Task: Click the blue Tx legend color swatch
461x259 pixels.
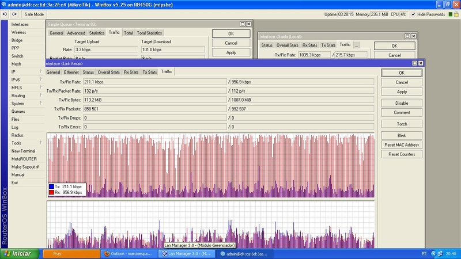Action: coord(51,186)
